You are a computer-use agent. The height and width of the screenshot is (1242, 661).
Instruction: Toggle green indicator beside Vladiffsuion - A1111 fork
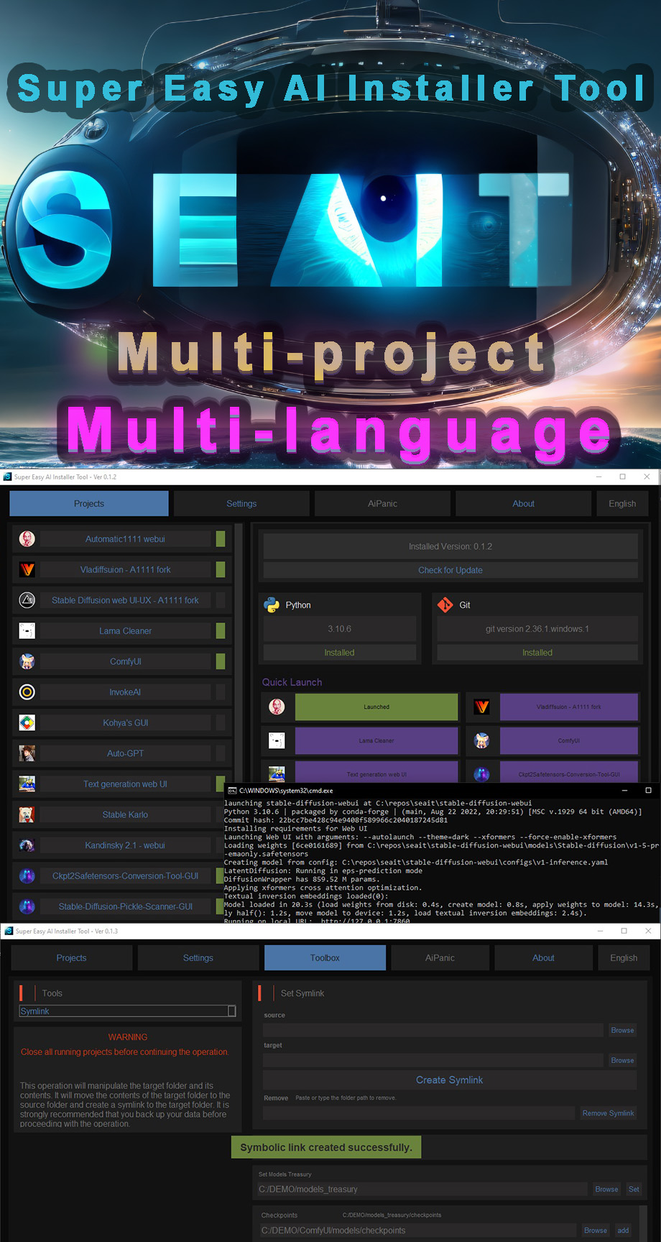[x=221, y=569]
